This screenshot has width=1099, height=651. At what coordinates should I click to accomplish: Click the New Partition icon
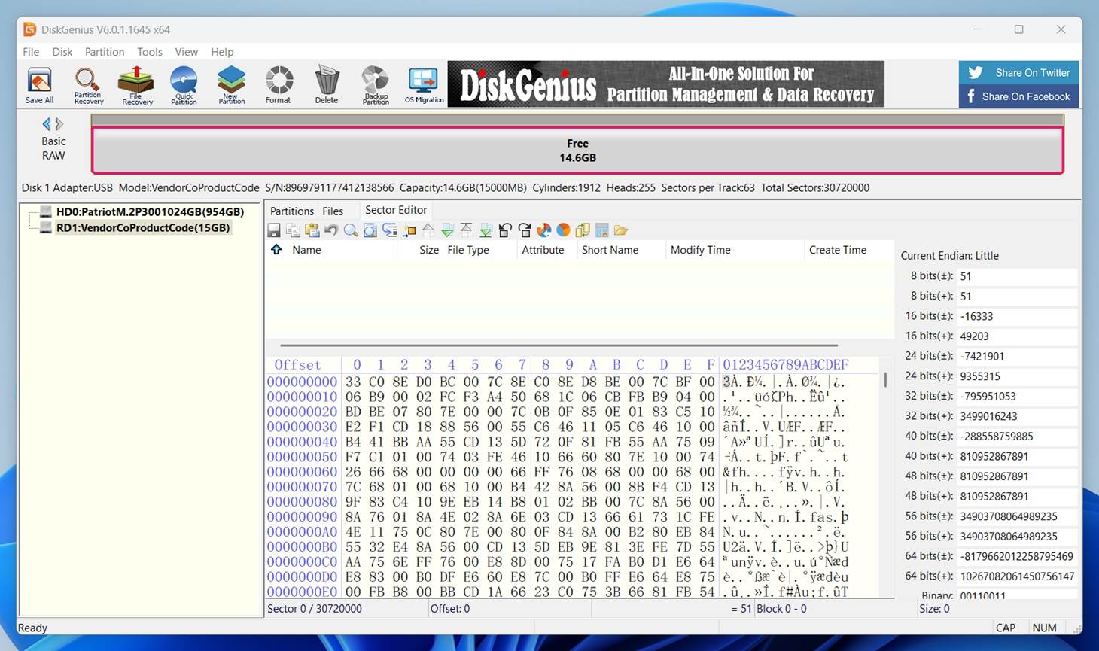pos(231,85)
